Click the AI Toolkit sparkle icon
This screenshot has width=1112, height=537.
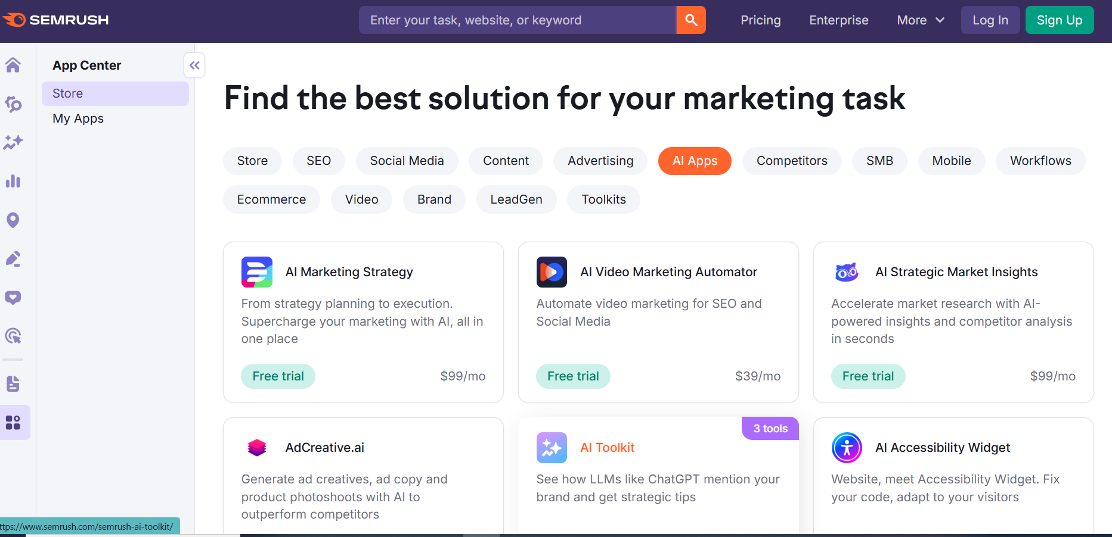click(552, 448)
